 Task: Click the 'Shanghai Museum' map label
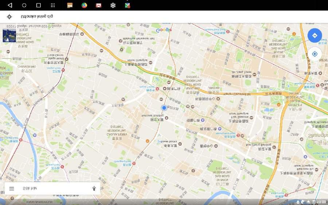click(316, 122)
